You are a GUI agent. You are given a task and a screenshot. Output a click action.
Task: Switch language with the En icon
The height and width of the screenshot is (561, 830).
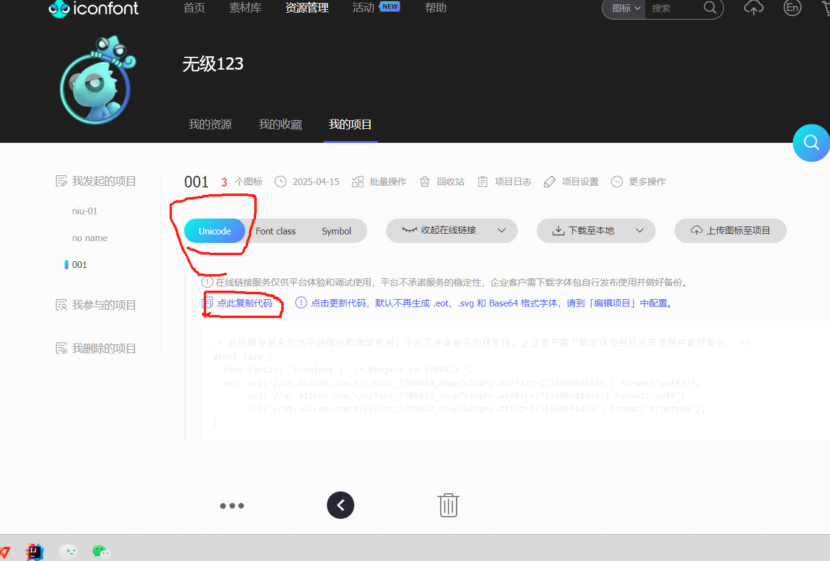click(792, 8)
